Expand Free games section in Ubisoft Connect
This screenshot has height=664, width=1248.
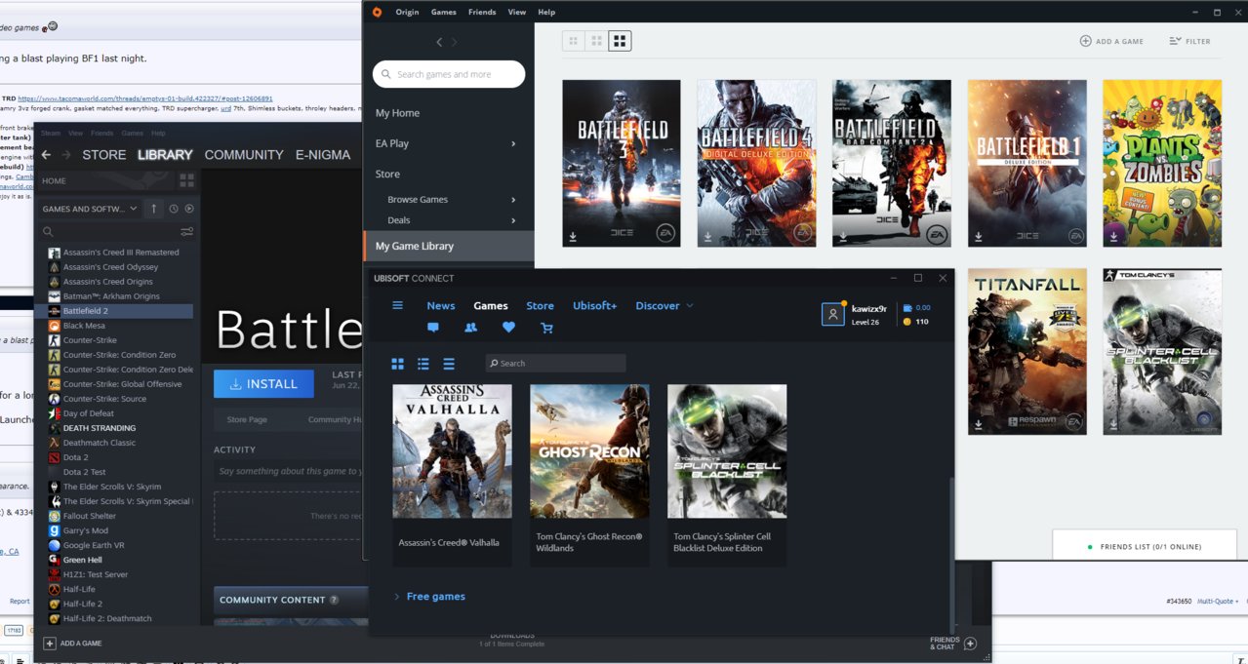pyautogui.click(x=429, y=596)
